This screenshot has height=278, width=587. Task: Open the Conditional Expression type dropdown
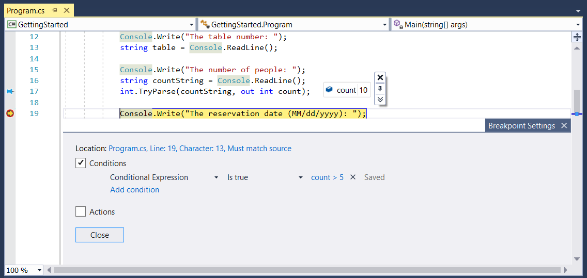tap(164, 177)
